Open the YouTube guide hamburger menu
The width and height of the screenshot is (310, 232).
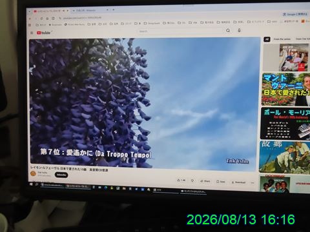point(32,33)
